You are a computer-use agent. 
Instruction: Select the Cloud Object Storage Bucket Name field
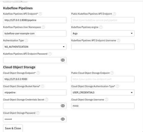[x=35, y=92]
